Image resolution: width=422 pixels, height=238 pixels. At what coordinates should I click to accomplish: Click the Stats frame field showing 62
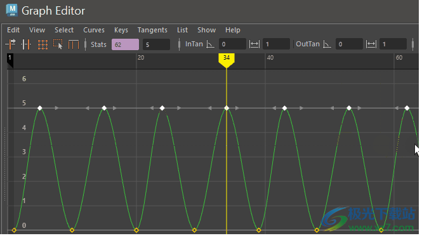click(x=126, y=44)
